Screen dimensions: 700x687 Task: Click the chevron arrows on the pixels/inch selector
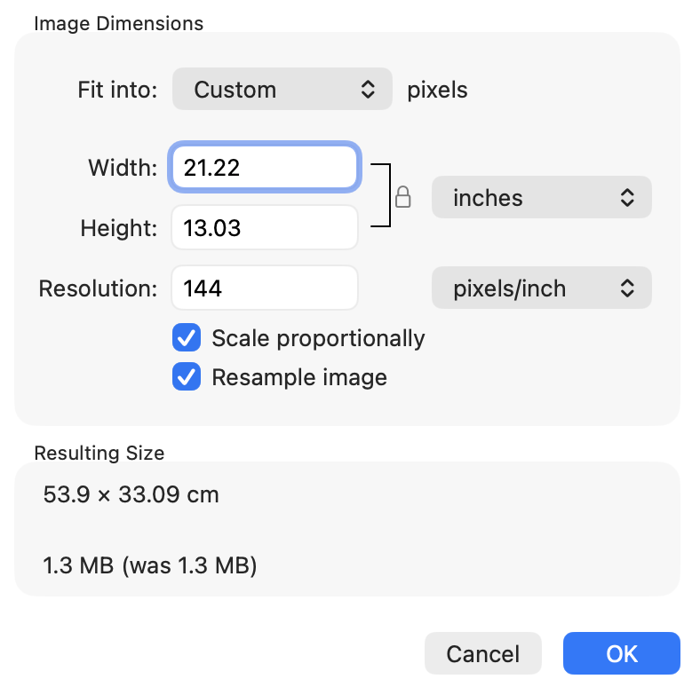tap(627, 288)
